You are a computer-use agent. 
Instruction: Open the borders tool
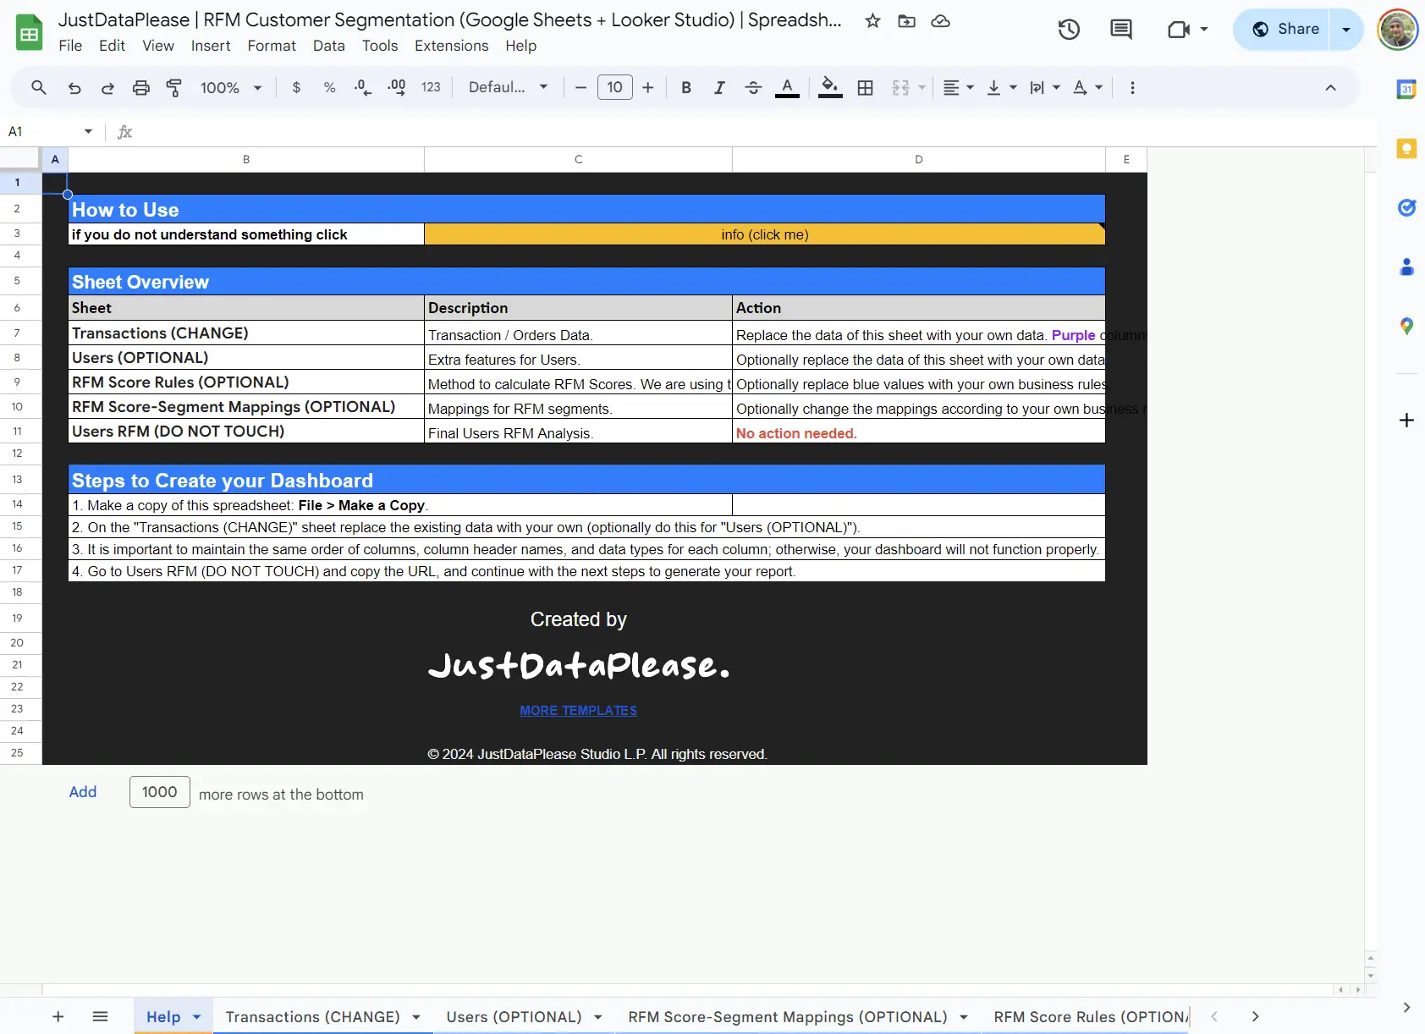click(865, 87)
